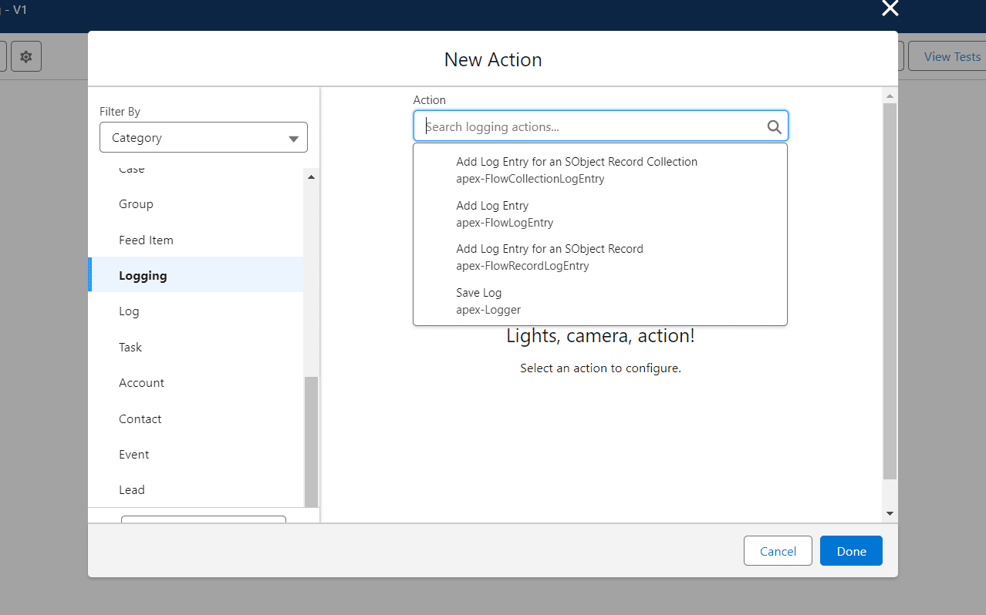Click category list scroll-up arrow
The image size is (986, 615).
pos(311,177)
